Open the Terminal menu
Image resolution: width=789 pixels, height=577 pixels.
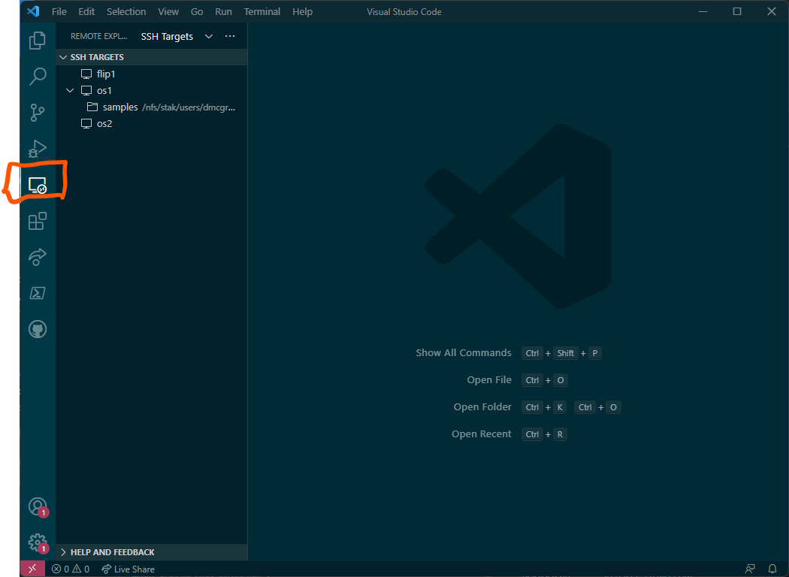(262, 11)
